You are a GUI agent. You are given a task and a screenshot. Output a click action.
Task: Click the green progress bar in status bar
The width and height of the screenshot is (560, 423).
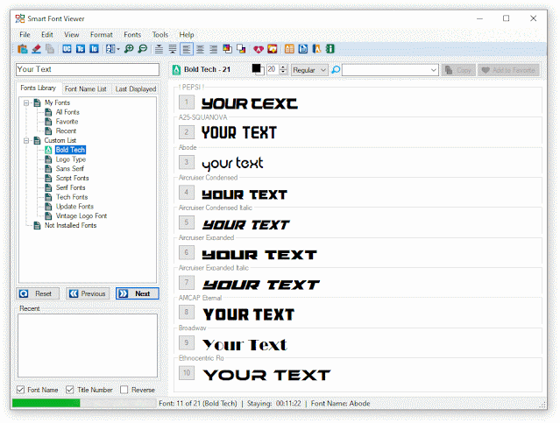coord(46,403)
